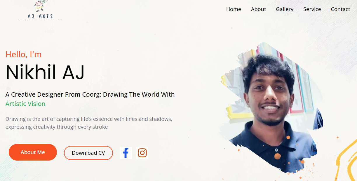Click the AJ Arts cartoon logo figure
The width and height of the screenshot is (357, 181).
(39, 6)
